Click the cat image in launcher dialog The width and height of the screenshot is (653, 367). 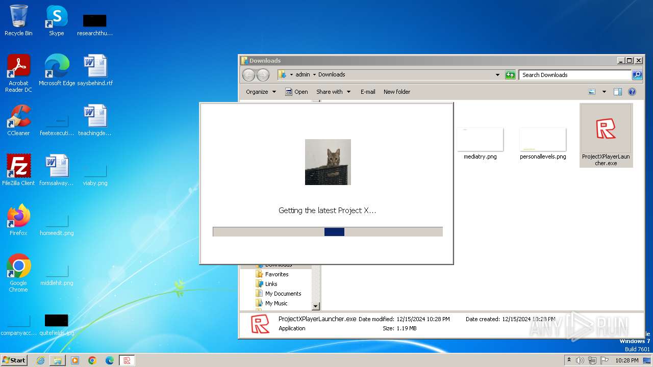[328, 162]
